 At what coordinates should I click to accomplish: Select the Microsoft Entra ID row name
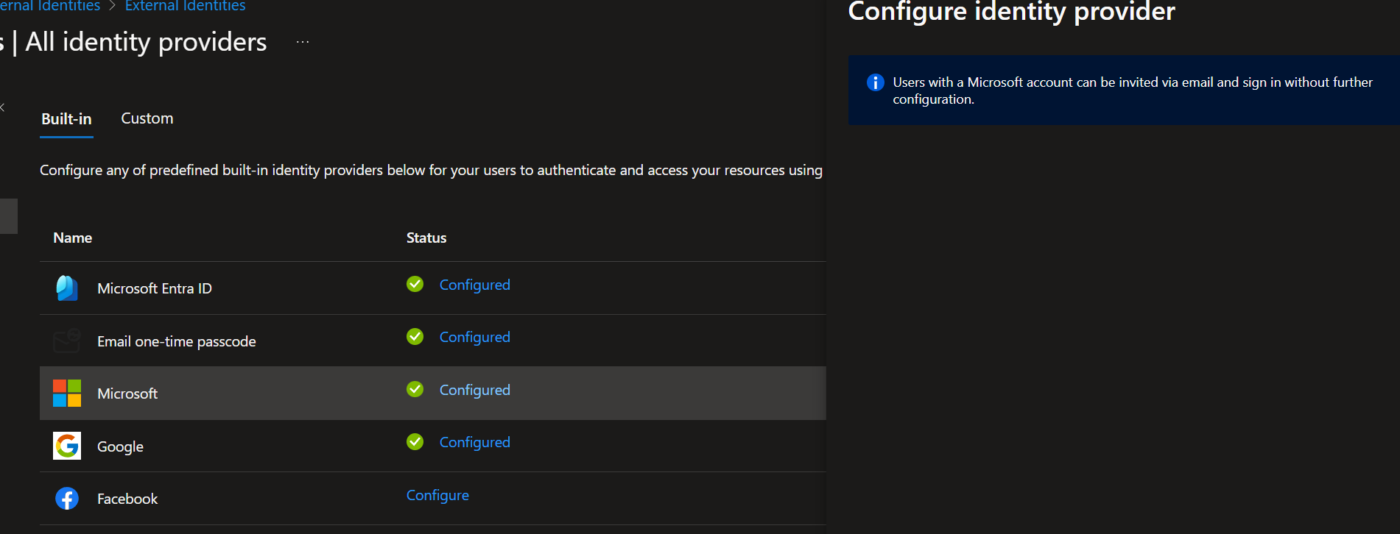[155, 288]
